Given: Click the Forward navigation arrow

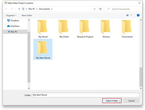Looking at the screenshot, I should [11, 9].
